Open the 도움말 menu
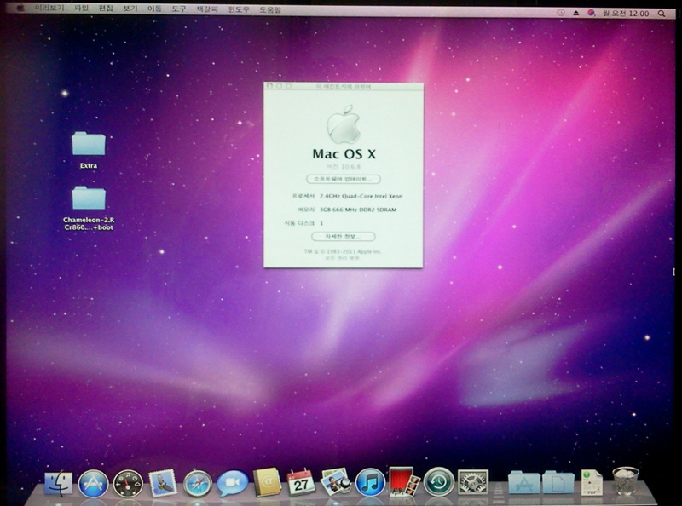The width and height of the screenshot is (682, 506). tap(270, 9)
